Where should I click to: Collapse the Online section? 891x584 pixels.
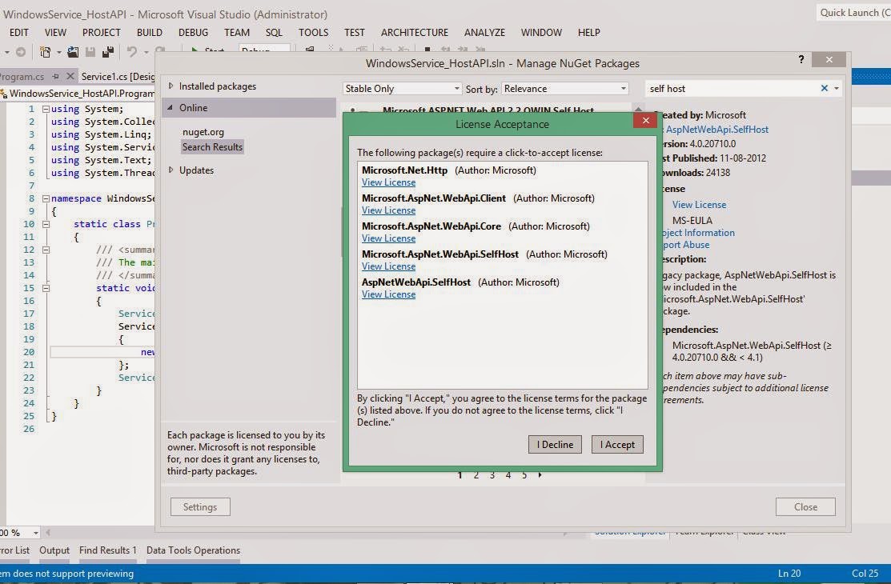[x=171, y=107]
